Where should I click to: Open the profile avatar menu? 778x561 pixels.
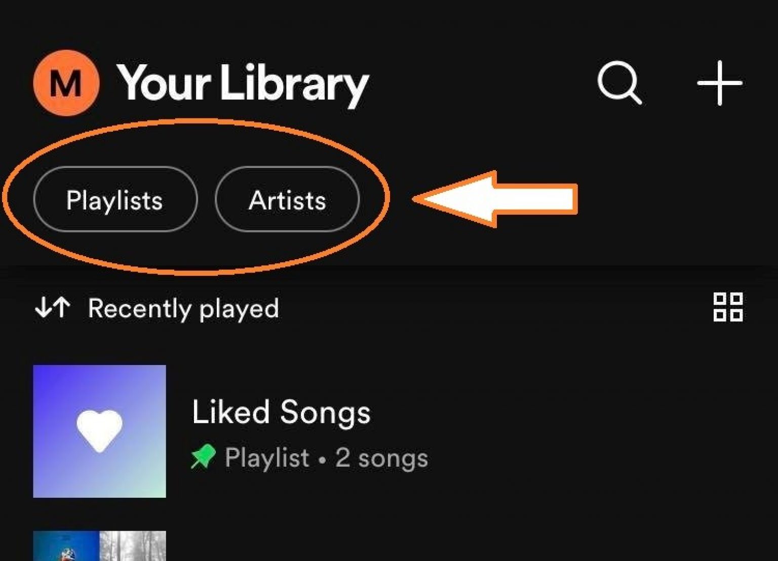click(x=65, y=84)
